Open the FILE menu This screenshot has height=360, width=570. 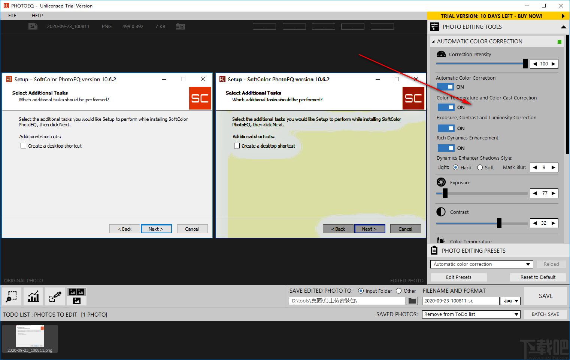[x=12, y=15]
